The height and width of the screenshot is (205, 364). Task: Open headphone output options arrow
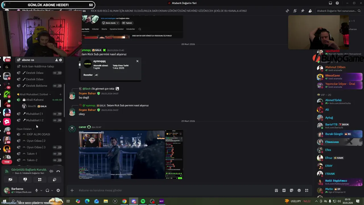tap(52, 190)
